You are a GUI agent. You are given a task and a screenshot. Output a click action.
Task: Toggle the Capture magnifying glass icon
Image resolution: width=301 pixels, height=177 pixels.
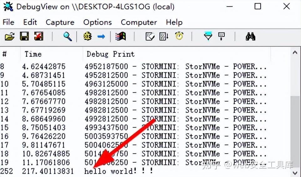(68, 36)
